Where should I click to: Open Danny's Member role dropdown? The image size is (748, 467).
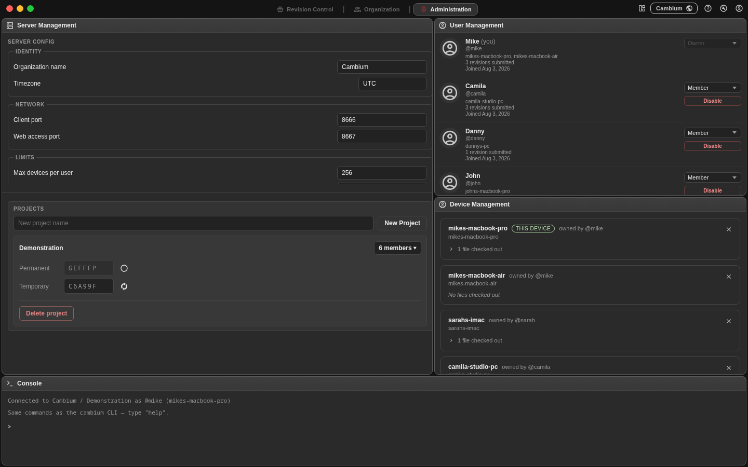pos(712,133)
